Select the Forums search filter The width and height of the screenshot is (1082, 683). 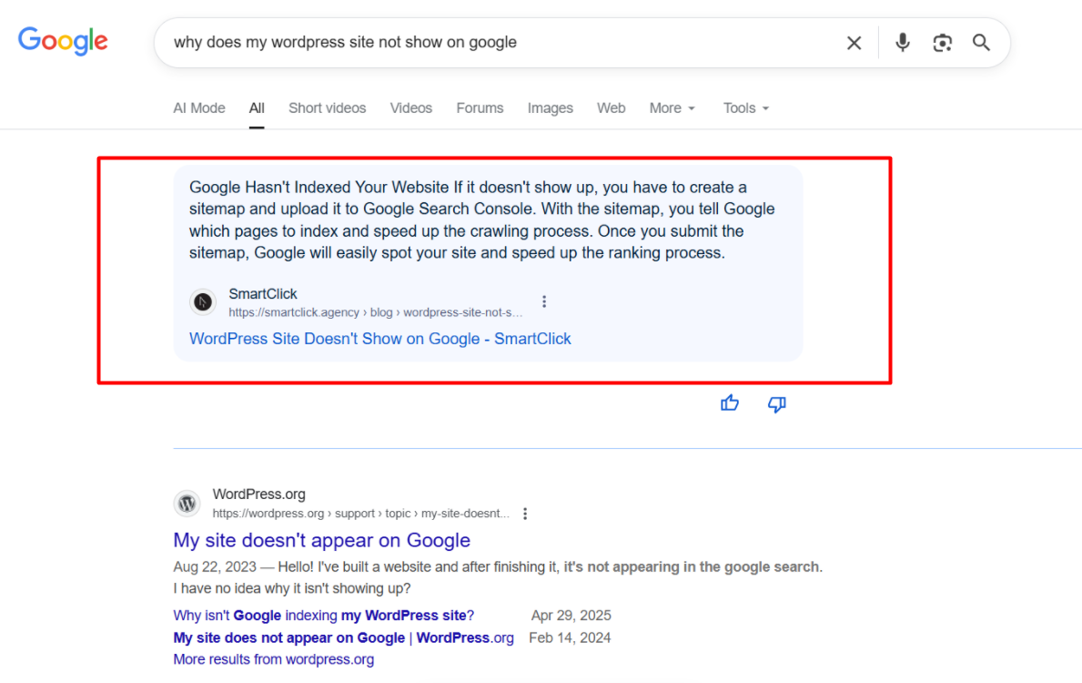[480, 107]
